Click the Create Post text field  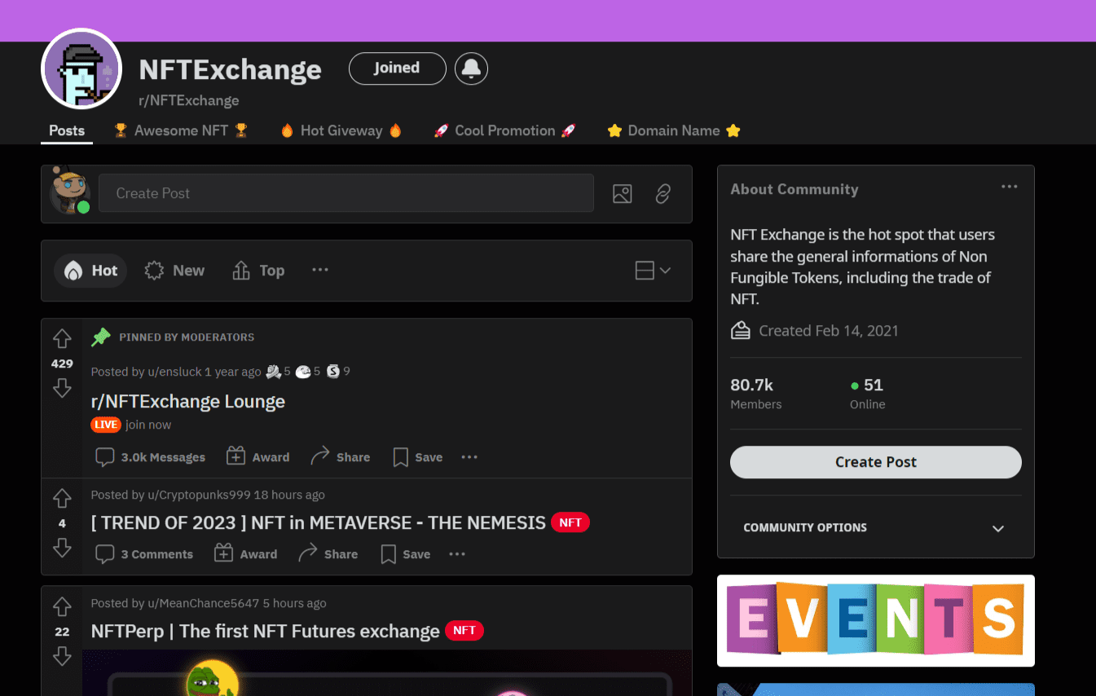pyautogui.click(x=346, y=194)
